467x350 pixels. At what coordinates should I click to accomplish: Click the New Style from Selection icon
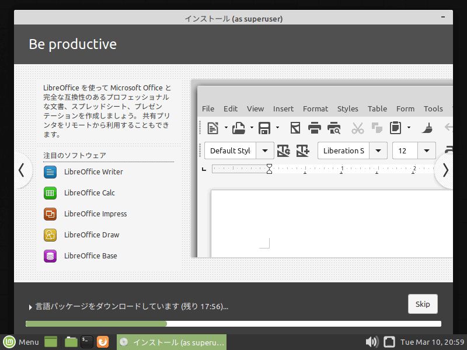[x=303, y=150]
